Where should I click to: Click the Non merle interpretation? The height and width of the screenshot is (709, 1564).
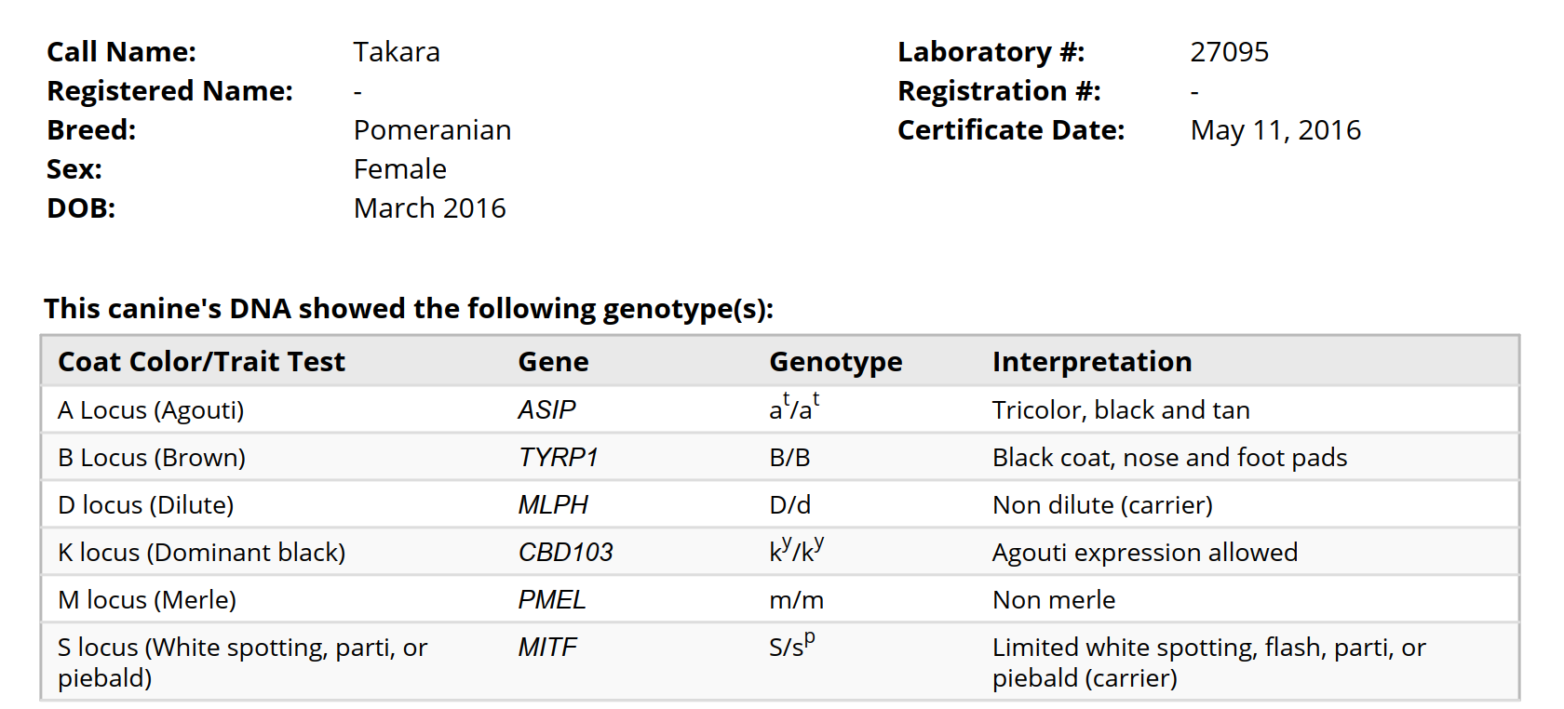coord(1054,600)
